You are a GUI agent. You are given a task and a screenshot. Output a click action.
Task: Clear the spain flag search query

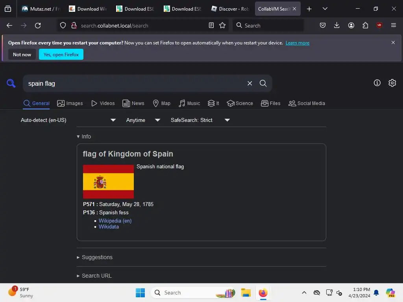pos(250,83)
